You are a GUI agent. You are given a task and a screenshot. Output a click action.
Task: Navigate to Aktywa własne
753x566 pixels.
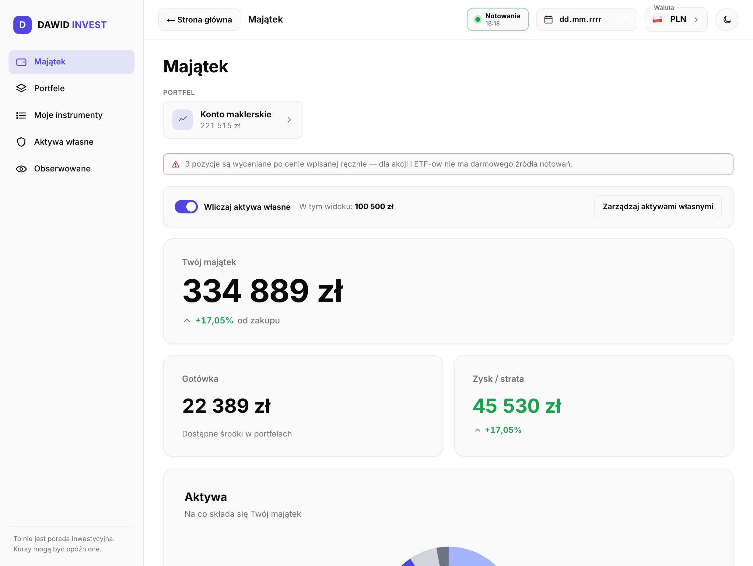[x=72, y=142]
